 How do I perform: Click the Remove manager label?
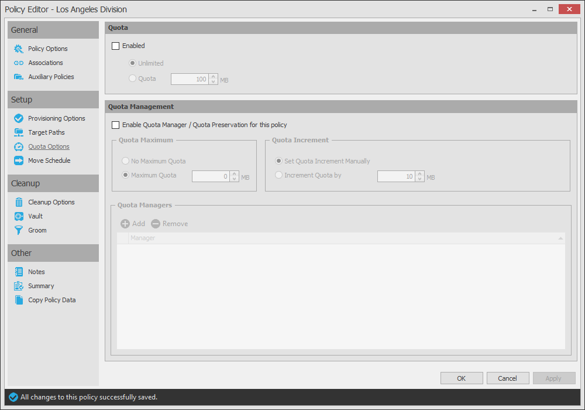(175, 224)
